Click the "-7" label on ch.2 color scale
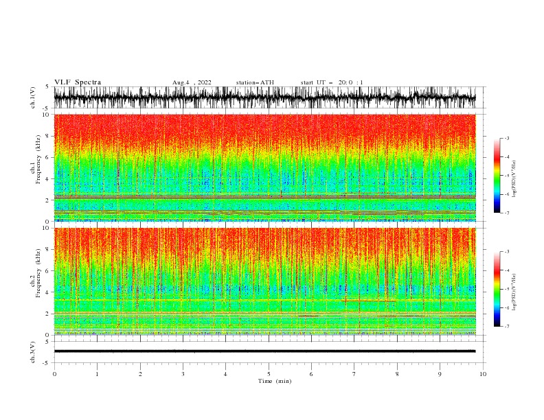Screen dimensions: 544x420 506,326
